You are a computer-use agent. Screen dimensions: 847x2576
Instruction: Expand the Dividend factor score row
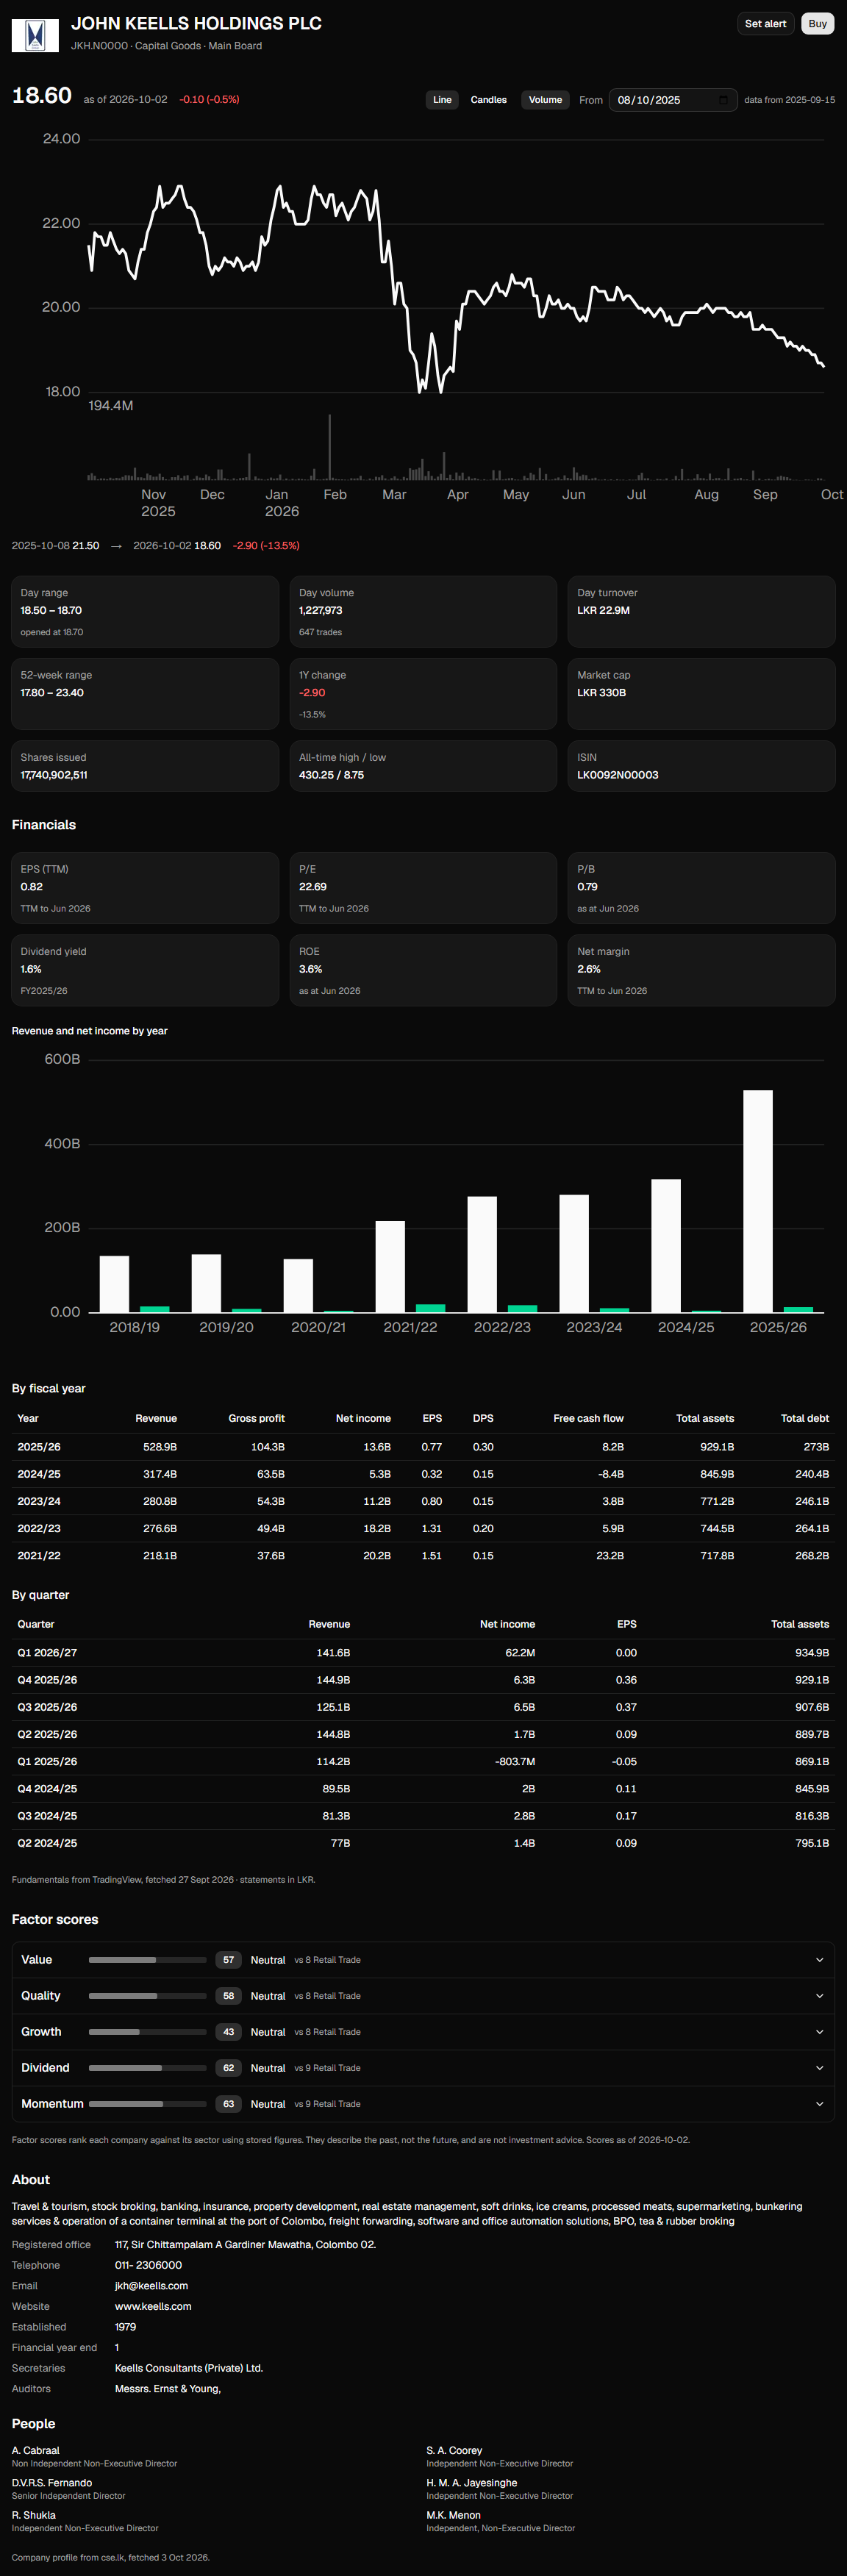(423, 2068)
